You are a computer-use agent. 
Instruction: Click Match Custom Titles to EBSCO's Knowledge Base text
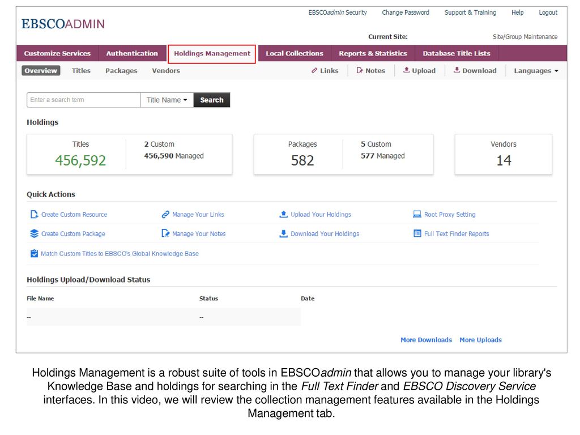pos(120,254)
